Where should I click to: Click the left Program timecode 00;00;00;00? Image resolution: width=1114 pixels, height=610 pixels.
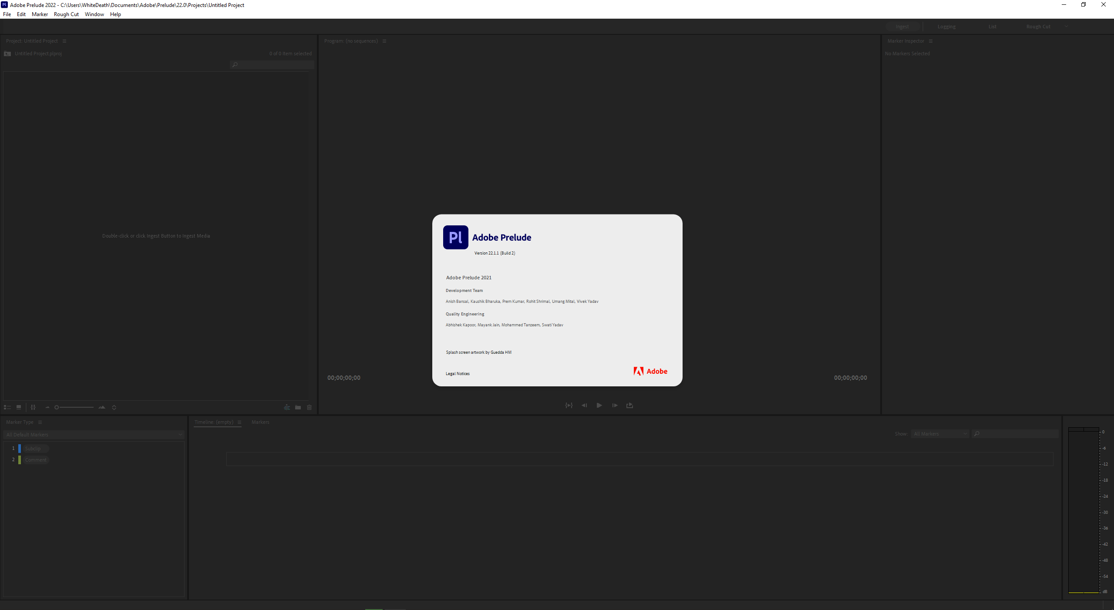click(344, 378)
